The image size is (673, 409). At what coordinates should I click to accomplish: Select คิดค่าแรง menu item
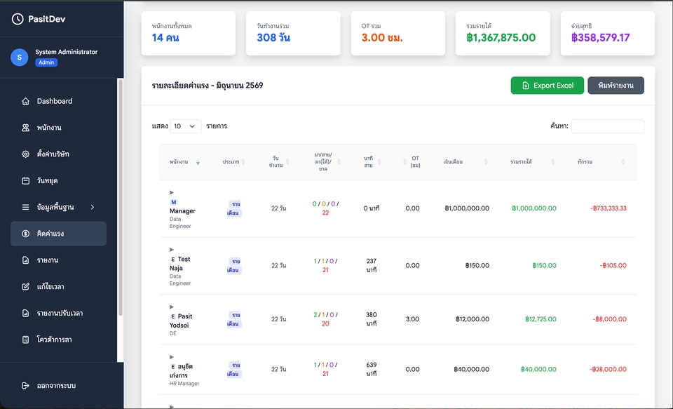click(58, 234)
